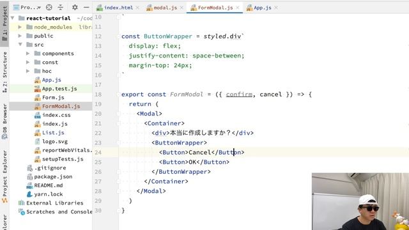Collapse the src folder
This screenshot has width=409, height=230.
[20, 45]
